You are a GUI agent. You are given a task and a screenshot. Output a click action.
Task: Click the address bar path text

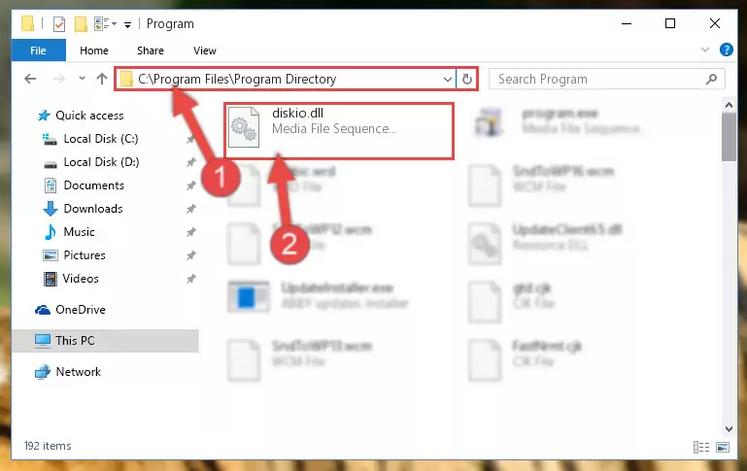click(237, 79)
